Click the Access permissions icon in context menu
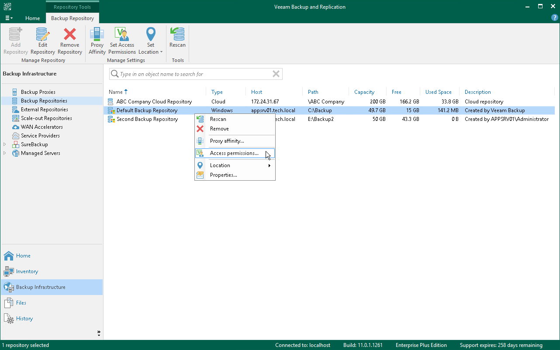 pyautogui.click(x=200, y=153)
